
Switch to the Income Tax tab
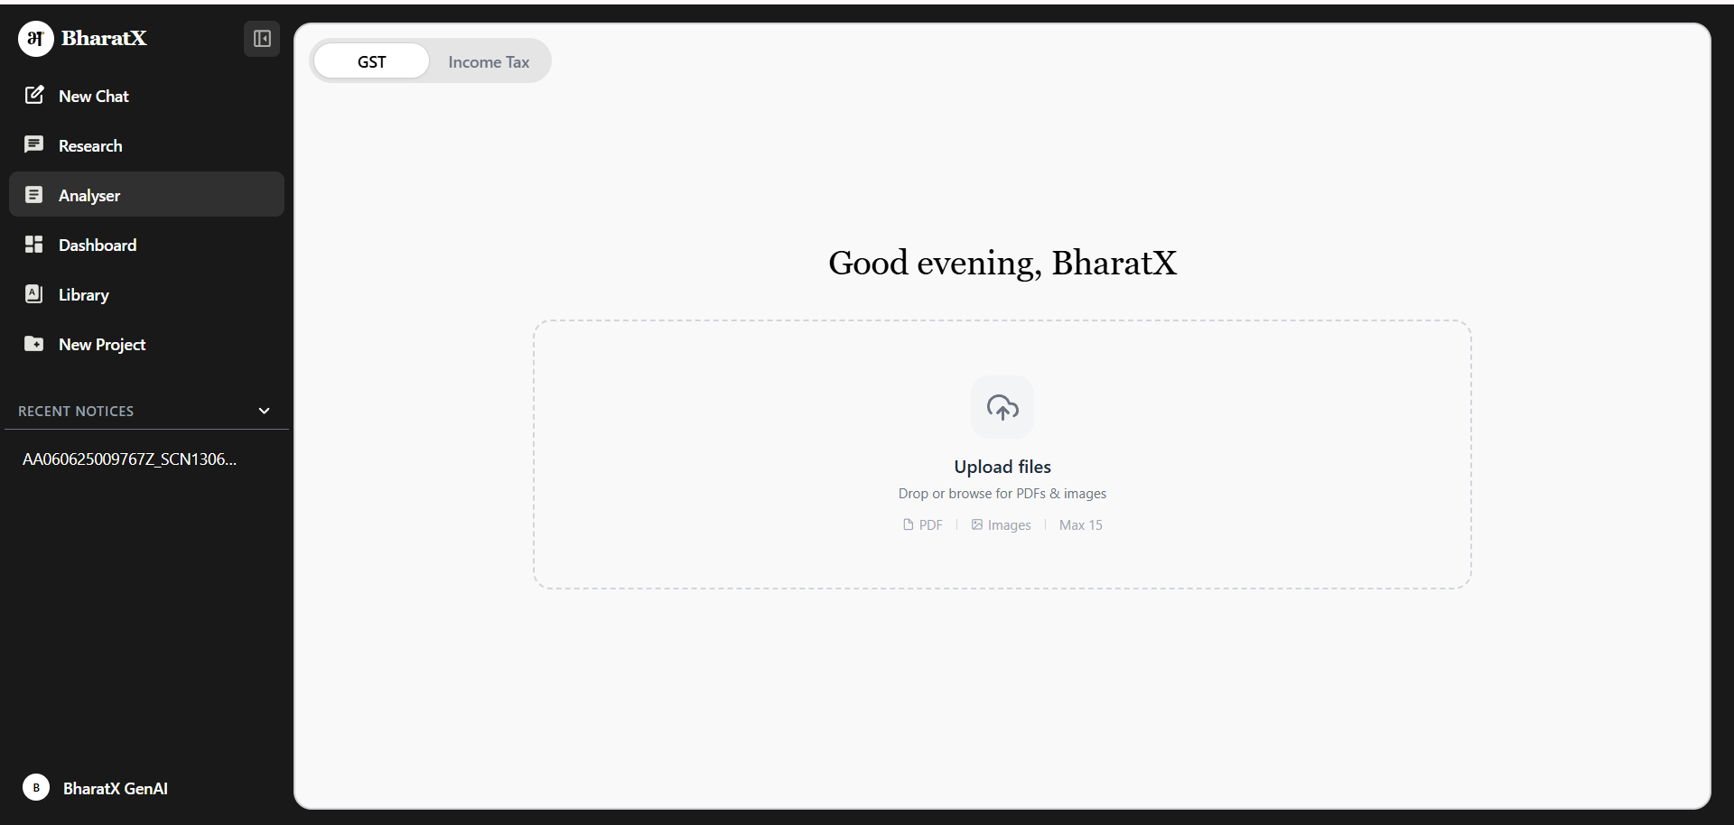tap(489, 61)
